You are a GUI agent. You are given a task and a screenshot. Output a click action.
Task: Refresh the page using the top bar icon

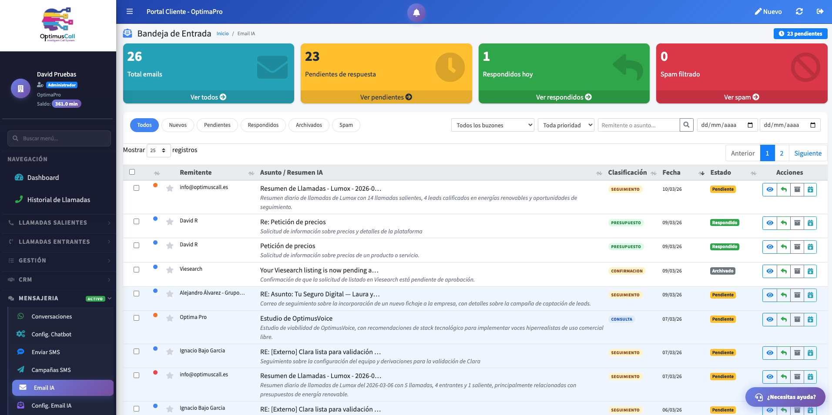pyautogui.click(x=799, y=12)
